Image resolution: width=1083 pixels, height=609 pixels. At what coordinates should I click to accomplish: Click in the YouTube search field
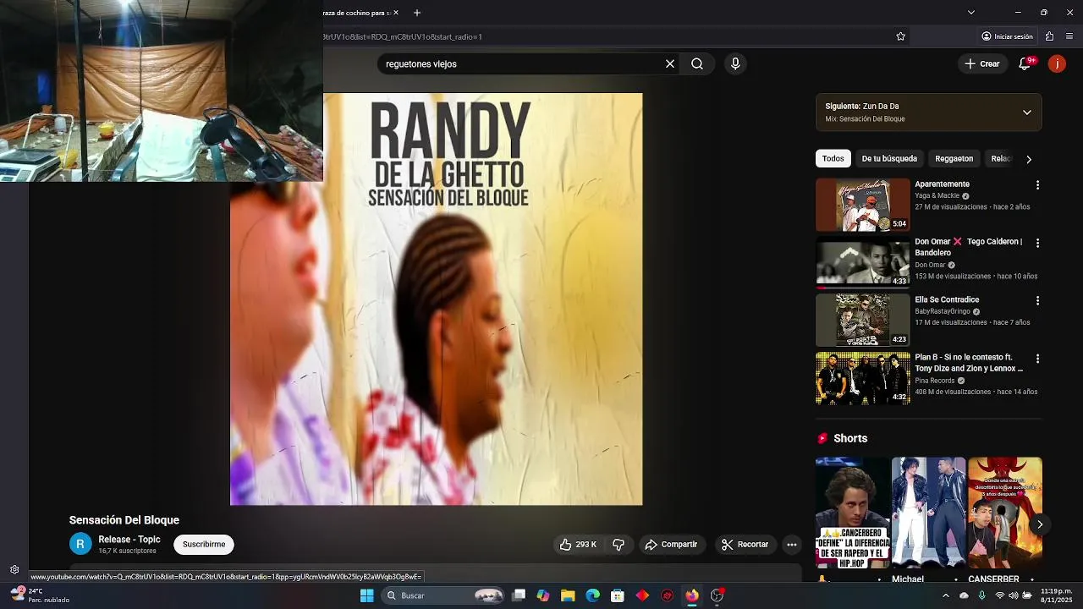click(x=520, y=63)
